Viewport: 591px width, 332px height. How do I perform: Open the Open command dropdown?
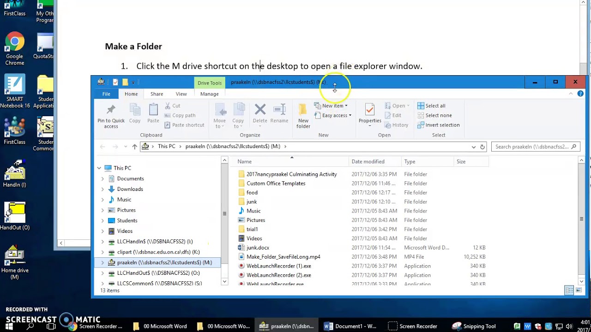pyautogui.click(x=397, y=106)
